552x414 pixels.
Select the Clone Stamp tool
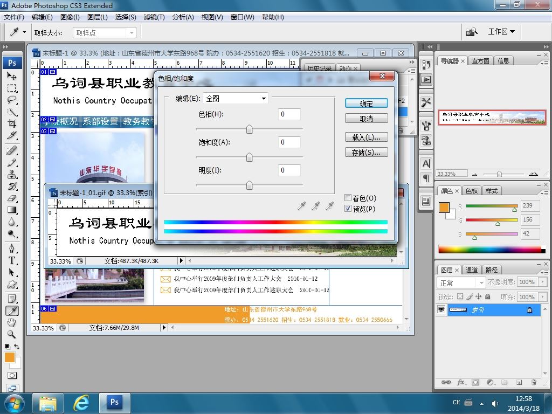pyautogui.click(x=12, y=174)
